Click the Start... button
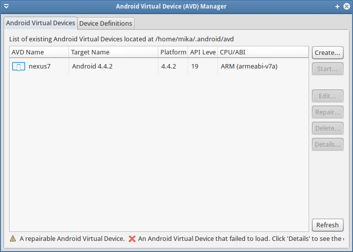353x252 pixels. [x=327, y=68]
